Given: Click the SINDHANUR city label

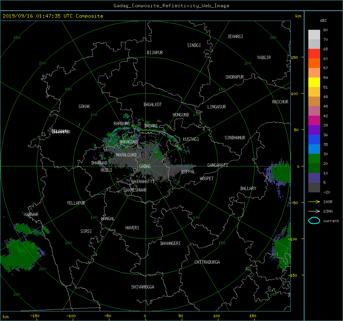Looking at the screenshot, I should pos(235,138).
